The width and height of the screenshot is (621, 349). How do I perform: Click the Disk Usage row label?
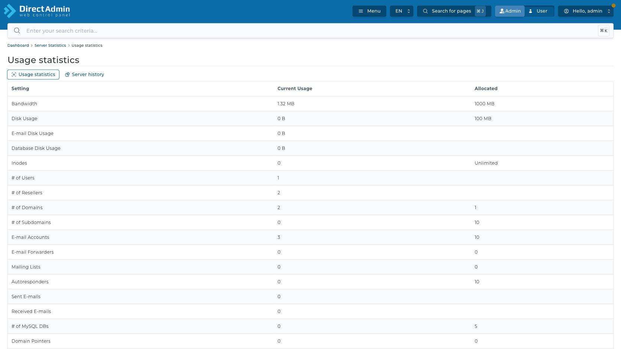point(25,119)
